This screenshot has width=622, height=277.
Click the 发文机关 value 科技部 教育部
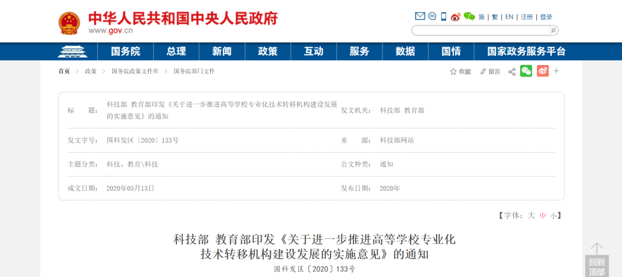point(402,111)
